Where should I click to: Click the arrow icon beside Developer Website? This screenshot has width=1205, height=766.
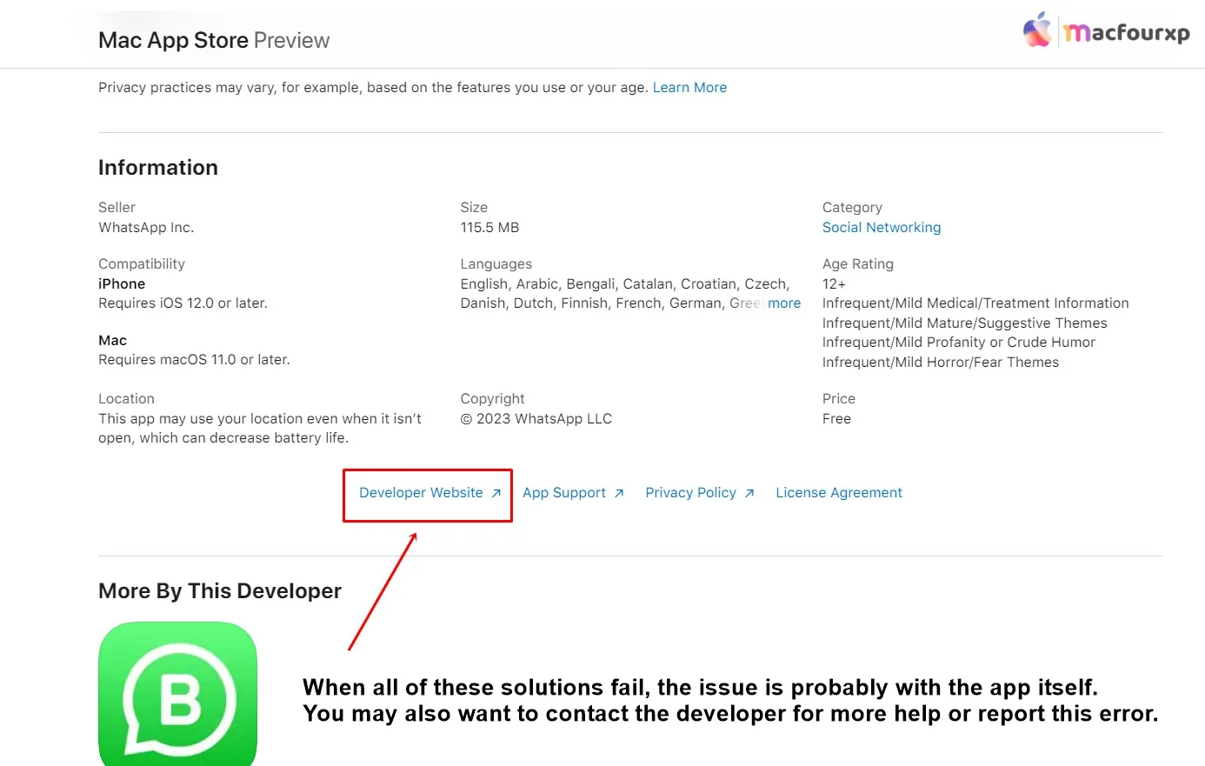(x=496, y=493)
